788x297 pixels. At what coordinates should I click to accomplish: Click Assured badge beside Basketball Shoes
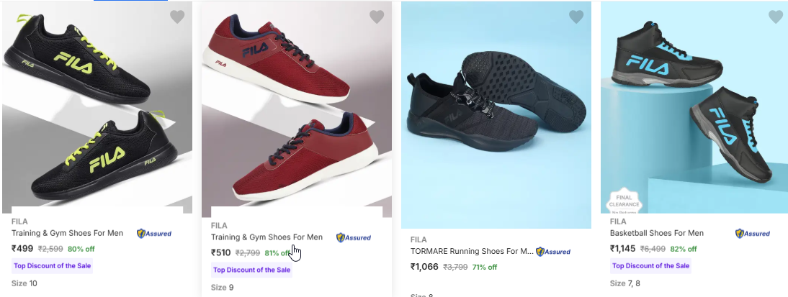coord(753,234)
